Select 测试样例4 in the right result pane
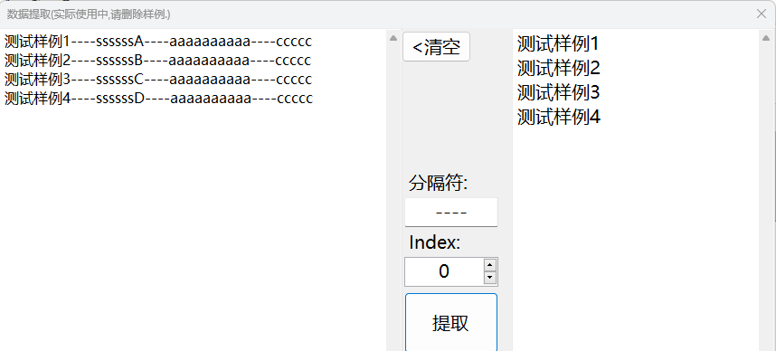 (559, 117)
